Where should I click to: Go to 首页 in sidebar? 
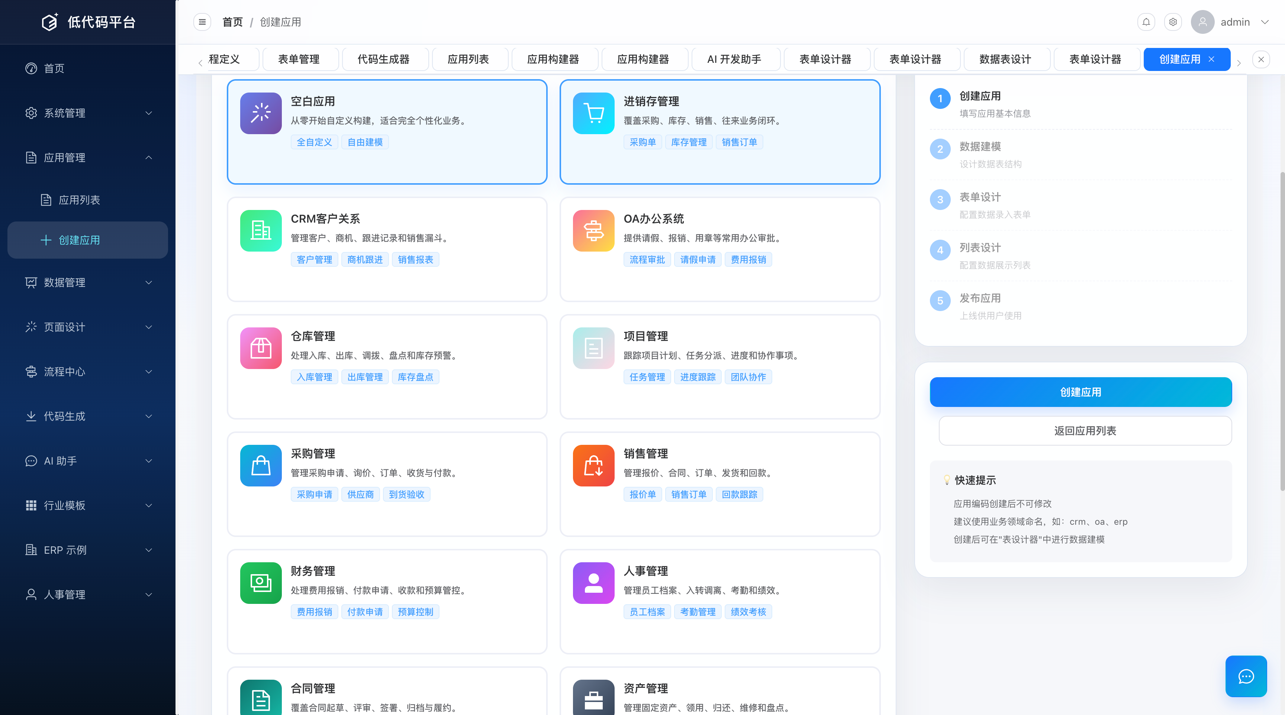88,68
